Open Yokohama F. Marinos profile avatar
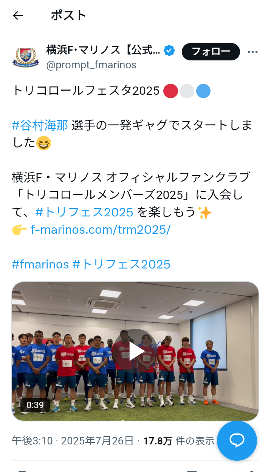The image size is (271, 472). point(25,57)
